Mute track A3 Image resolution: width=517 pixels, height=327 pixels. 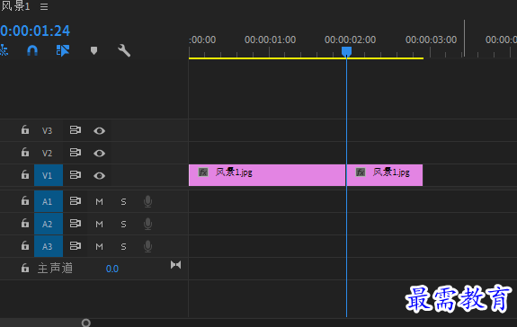click(x=99, y=247)
